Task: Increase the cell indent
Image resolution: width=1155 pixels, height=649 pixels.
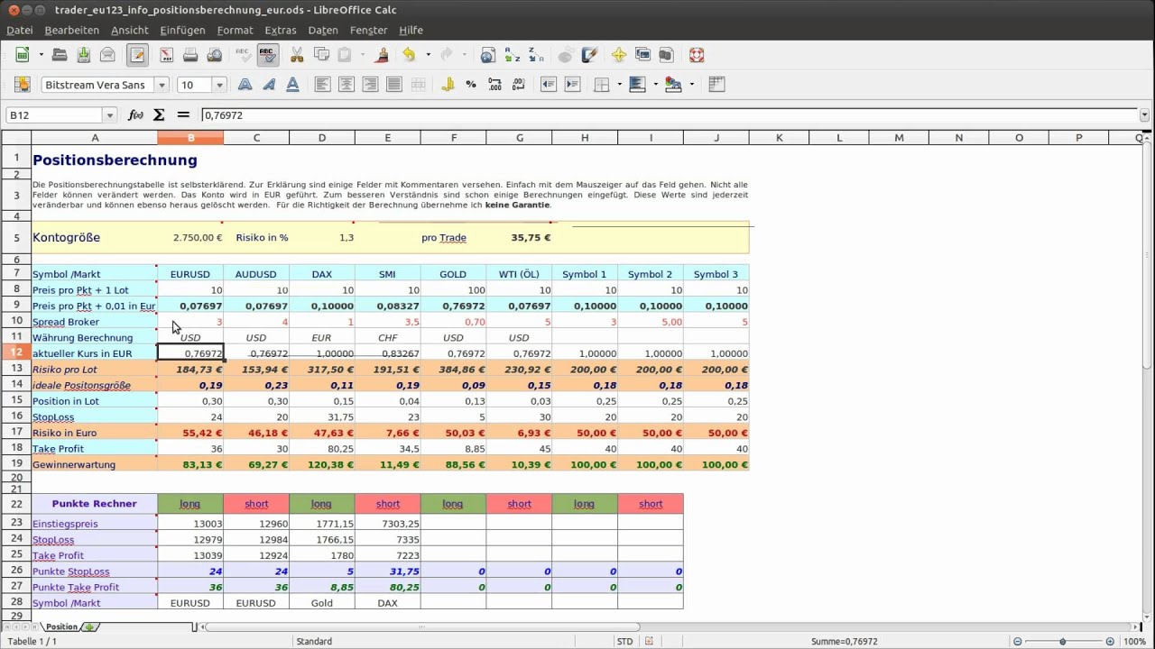Action: point(572,85)
